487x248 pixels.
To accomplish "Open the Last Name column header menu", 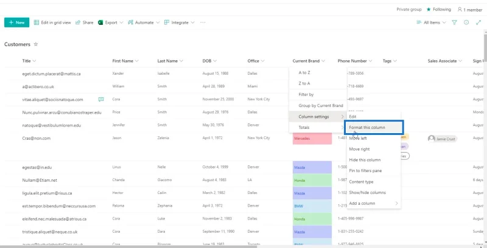I will (x=170, y=61).
